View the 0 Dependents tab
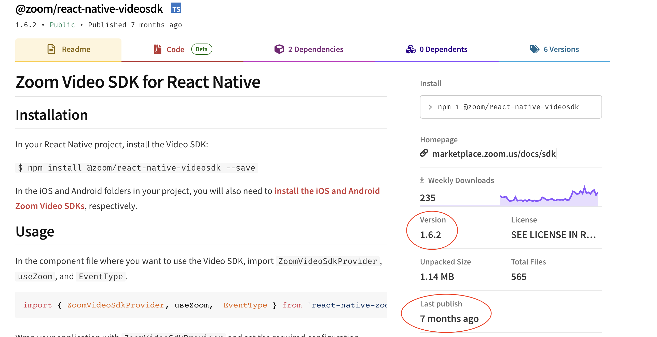This screenshot has height=337, width=657. 443,49
